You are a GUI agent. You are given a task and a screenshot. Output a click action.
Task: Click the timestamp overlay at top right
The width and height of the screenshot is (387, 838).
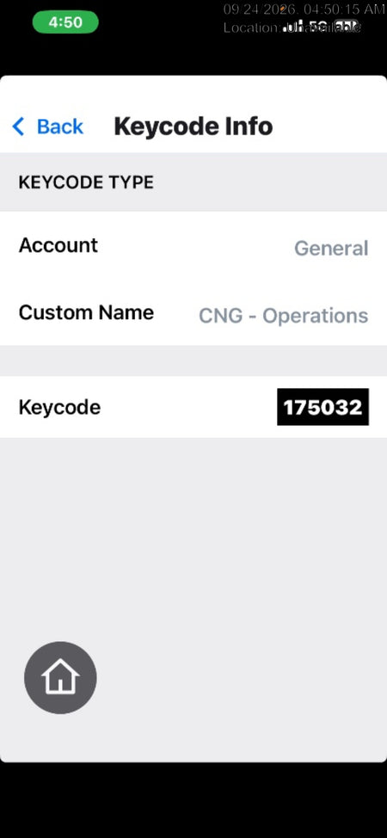pos(304,9)
